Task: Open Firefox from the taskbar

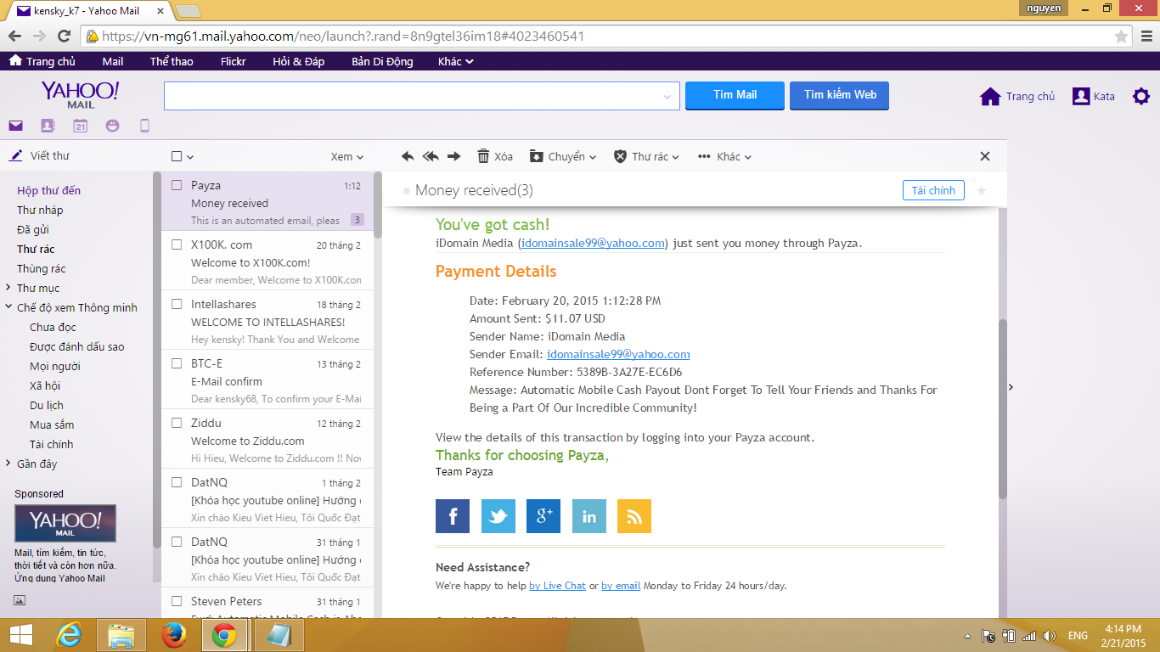Action: pos(174,635)
